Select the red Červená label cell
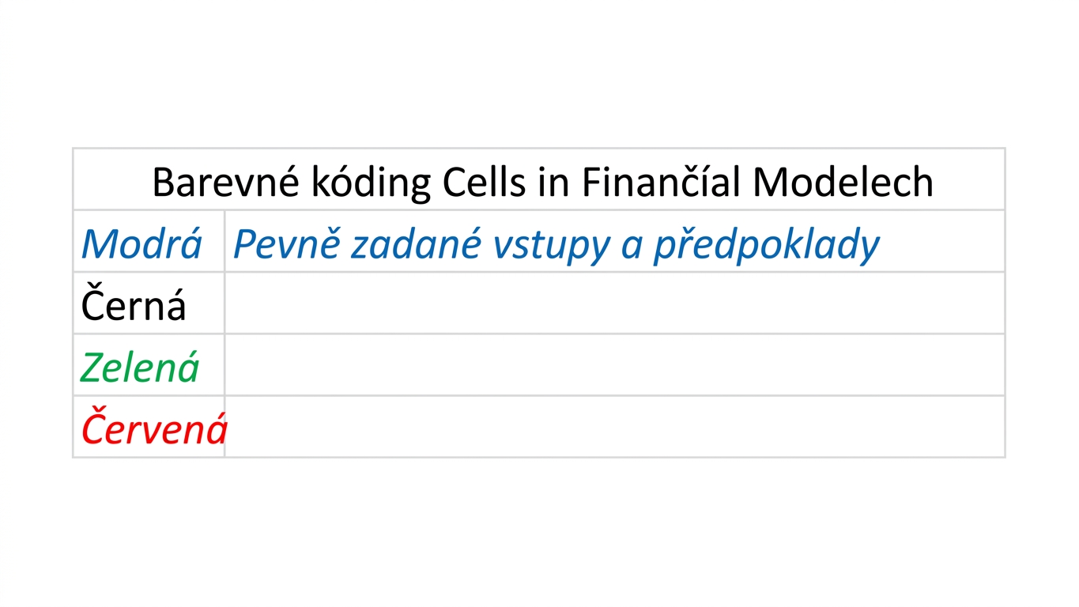The width and height of the screenshot is (1079, 607). click(149, 426)
